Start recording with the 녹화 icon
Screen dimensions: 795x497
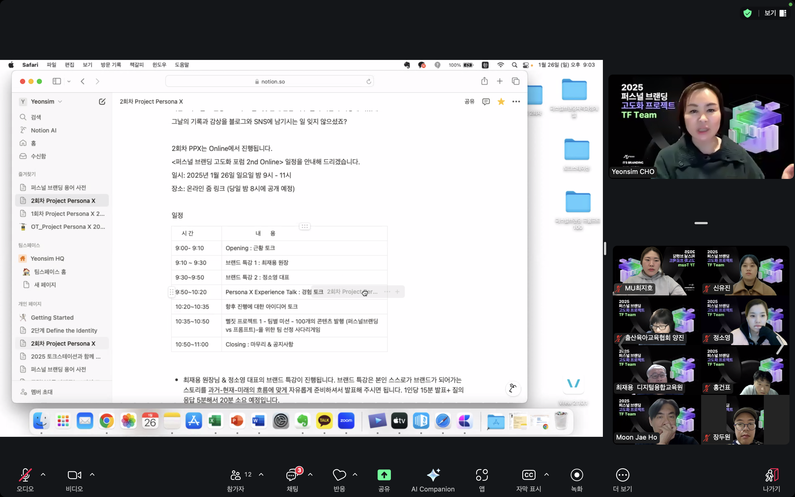tap(577, 475)
